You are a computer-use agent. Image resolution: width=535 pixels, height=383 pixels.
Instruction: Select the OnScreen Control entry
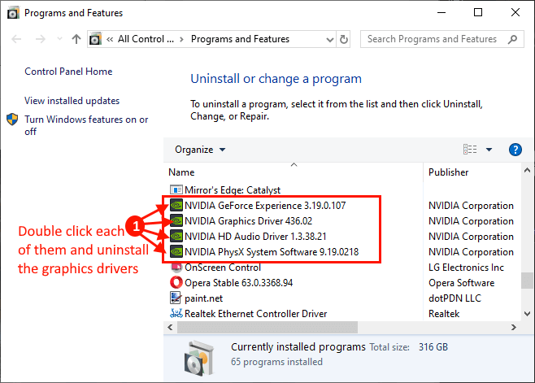click(223, 268)
